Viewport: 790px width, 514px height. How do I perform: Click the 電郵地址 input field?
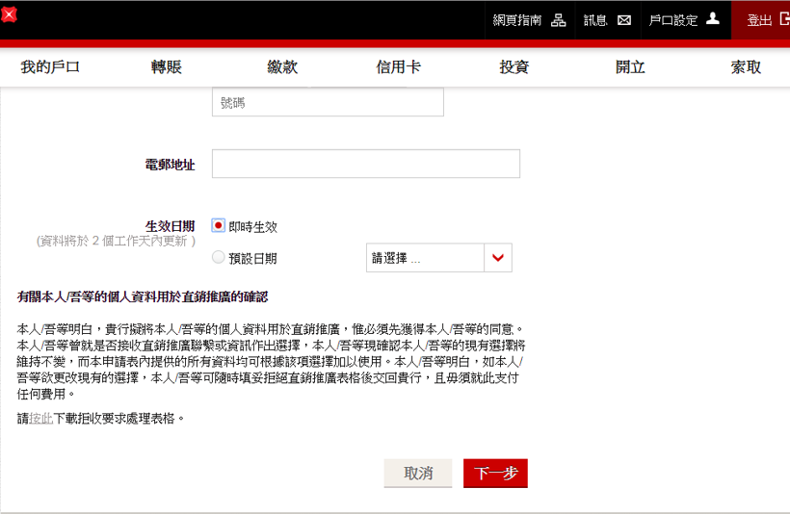pyautogui.click(x=365, y=165)
